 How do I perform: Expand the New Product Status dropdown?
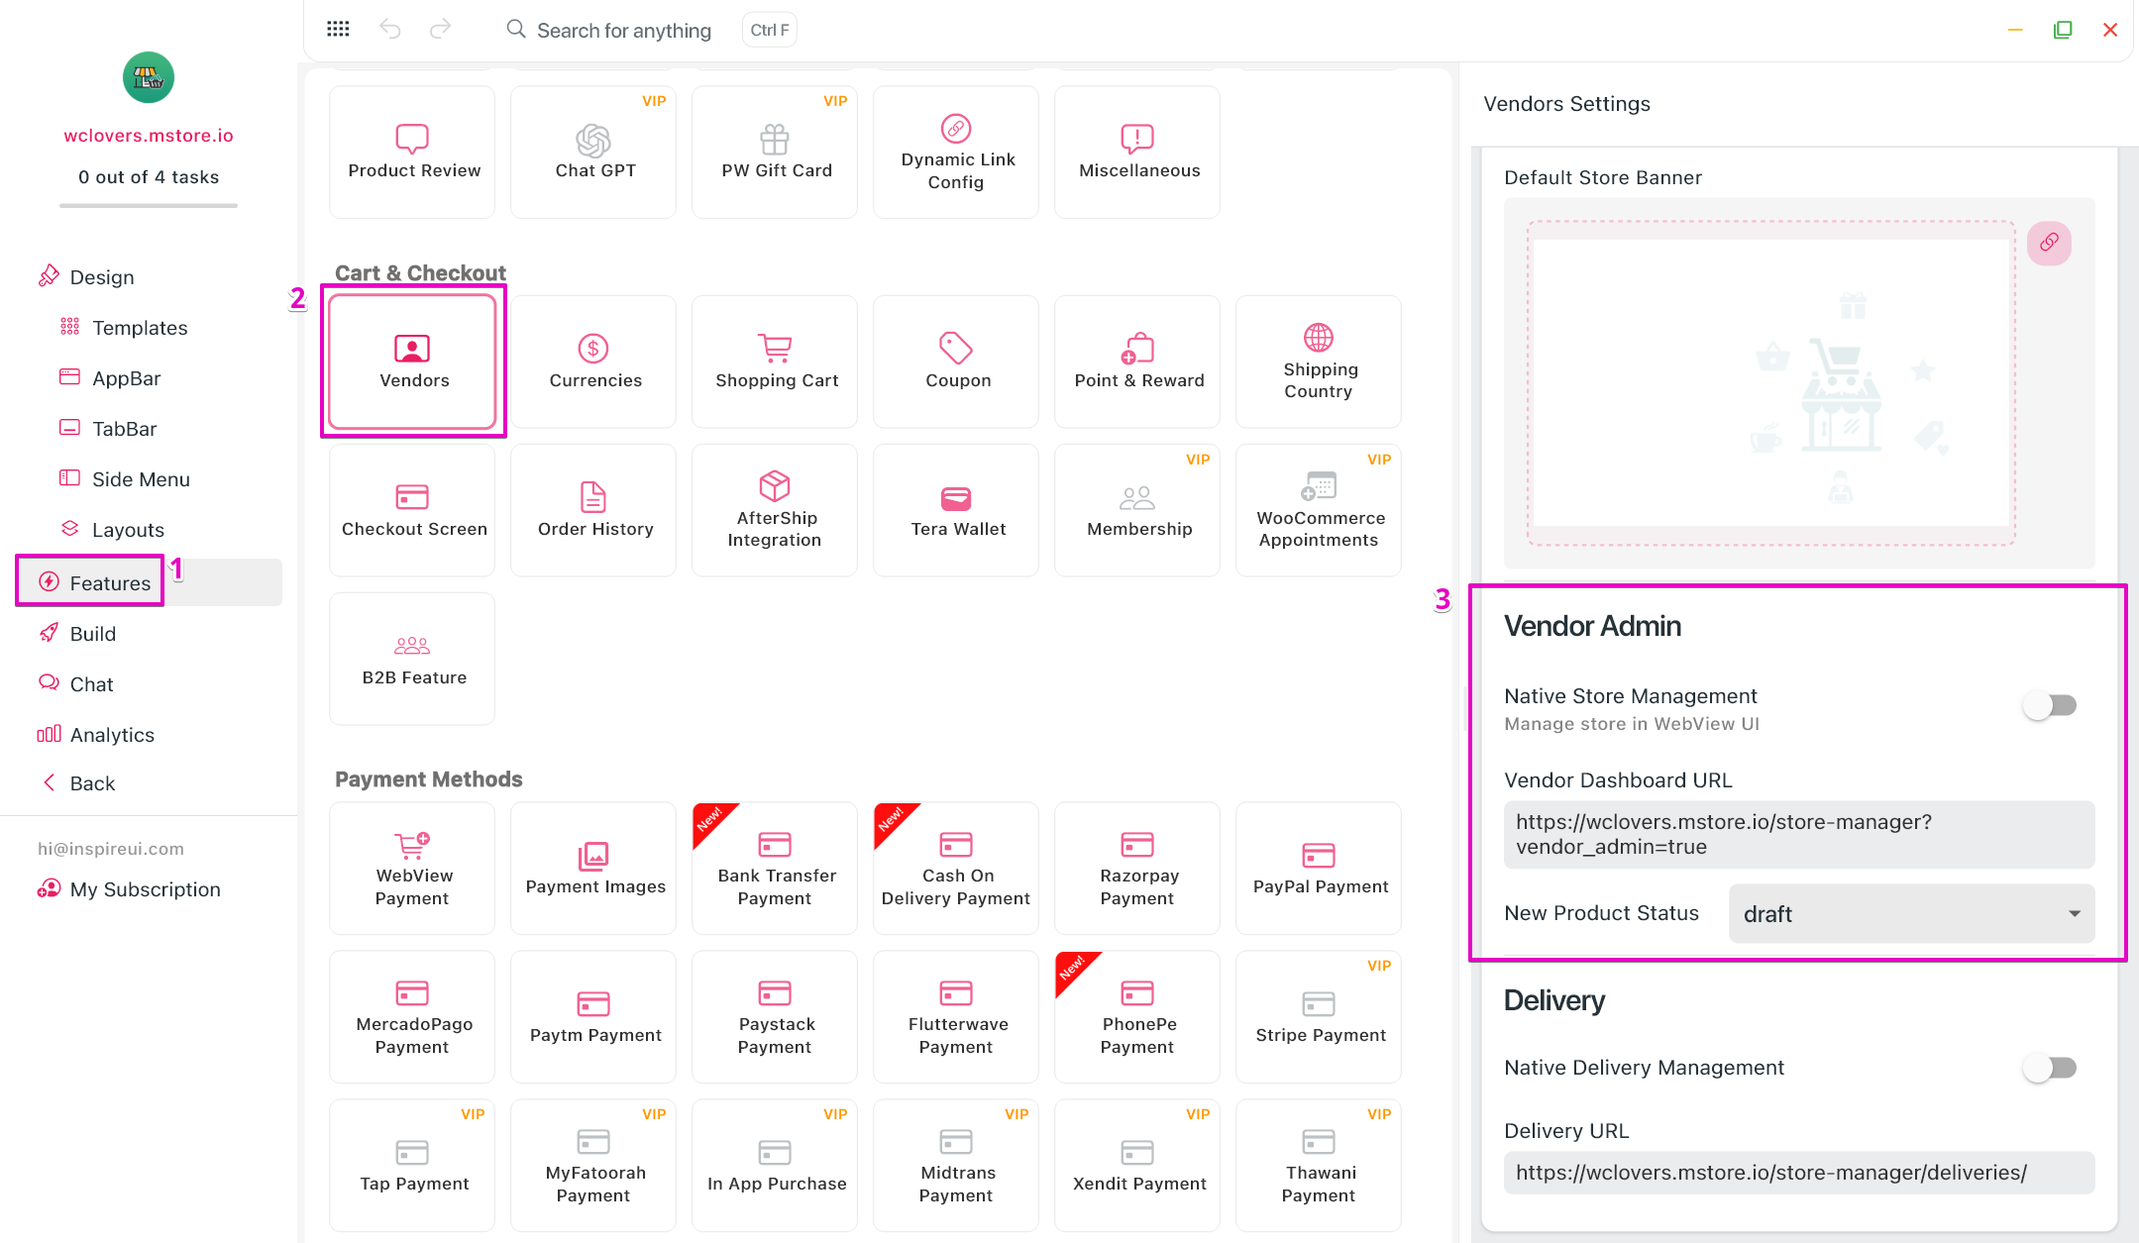point(1910,913)
